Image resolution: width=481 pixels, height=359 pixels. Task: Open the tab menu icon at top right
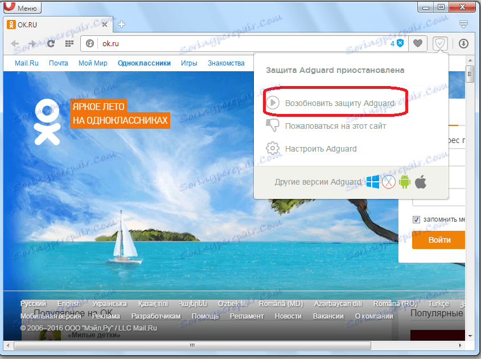pyautogui.click(x=463, y=25)
